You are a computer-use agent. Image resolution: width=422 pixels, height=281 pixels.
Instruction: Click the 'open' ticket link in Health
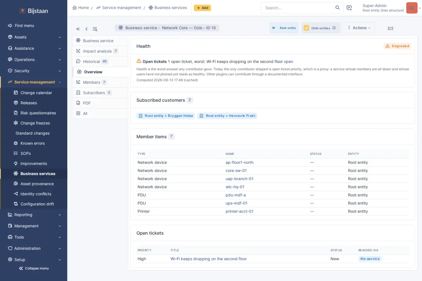pyautogui.click(x=288, y=61)
